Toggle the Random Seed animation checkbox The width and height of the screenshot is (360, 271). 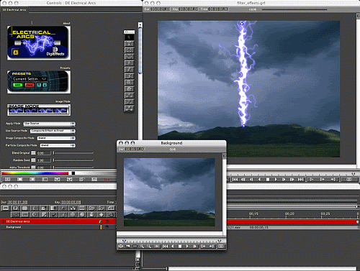click(x=33, y=160)
